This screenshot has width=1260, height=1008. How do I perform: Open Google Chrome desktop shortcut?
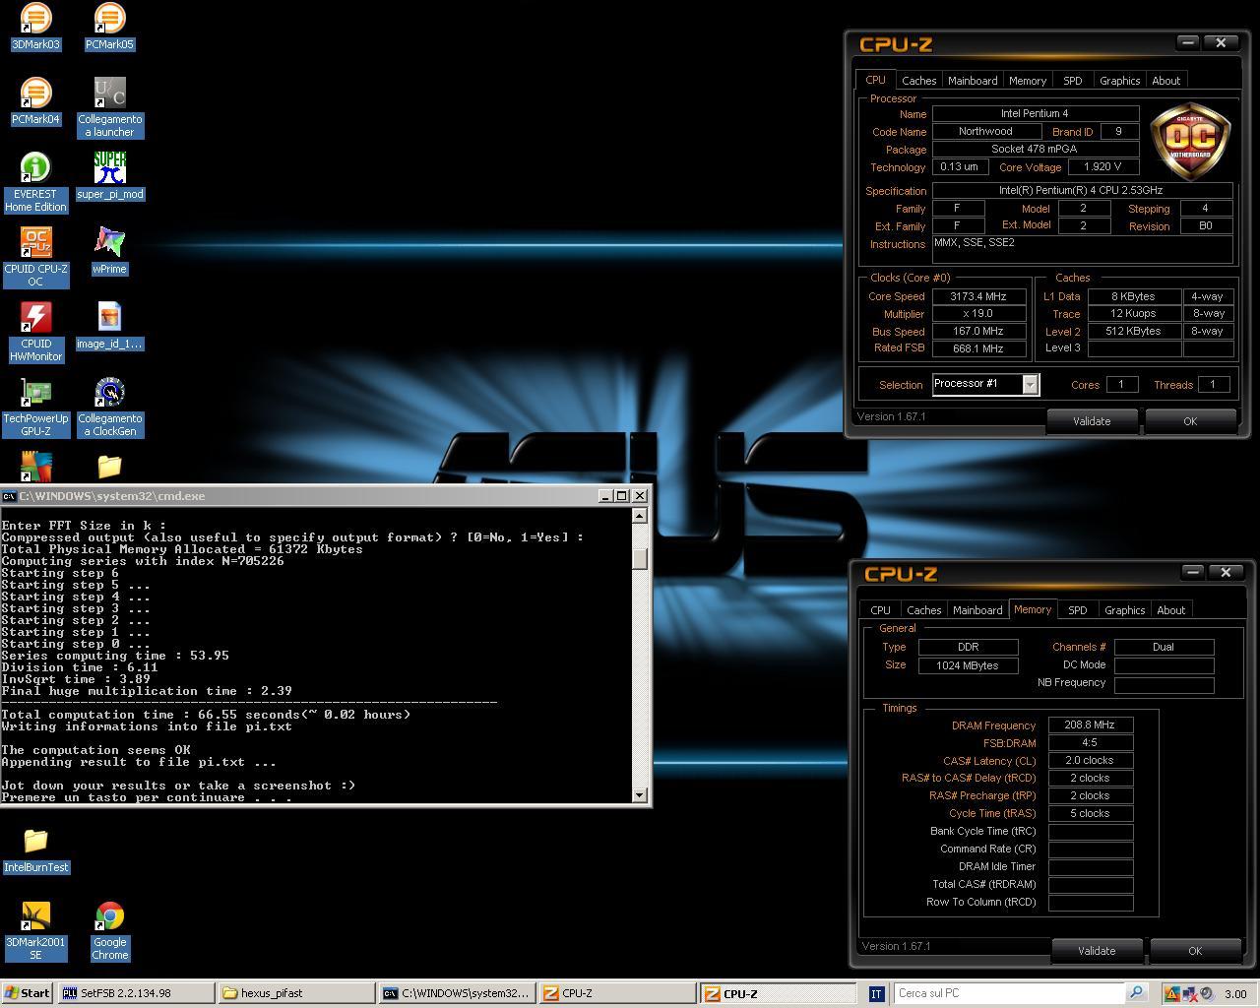point(109,930)
